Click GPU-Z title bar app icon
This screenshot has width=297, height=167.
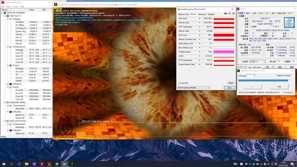tap(179, 9)
